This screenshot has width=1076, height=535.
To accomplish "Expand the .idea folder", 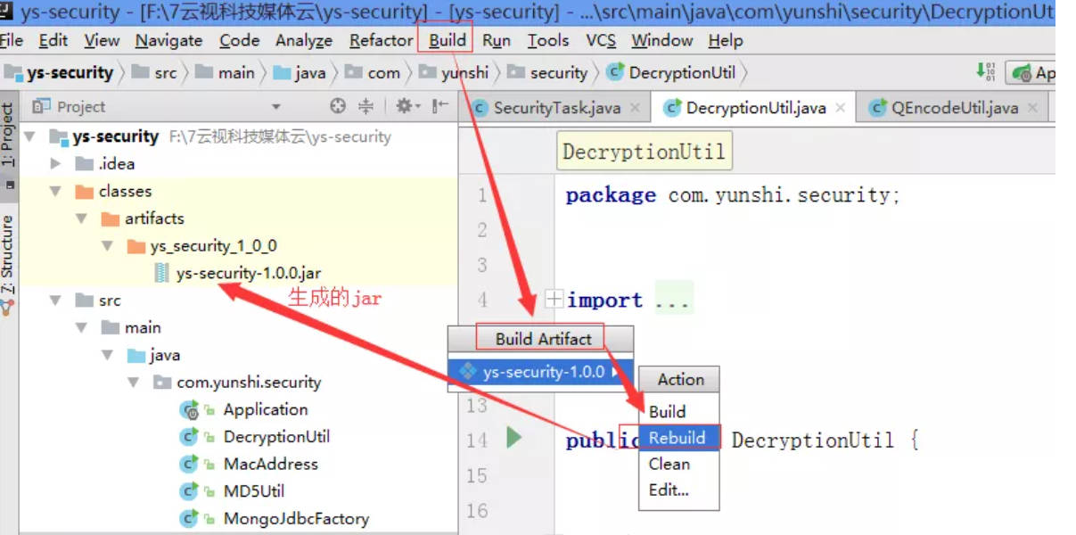I will coord(55,164).
